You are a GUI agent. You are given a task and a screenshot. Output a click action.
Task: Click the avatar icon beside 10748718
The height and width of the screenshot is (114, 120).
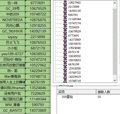pos(65,81)
